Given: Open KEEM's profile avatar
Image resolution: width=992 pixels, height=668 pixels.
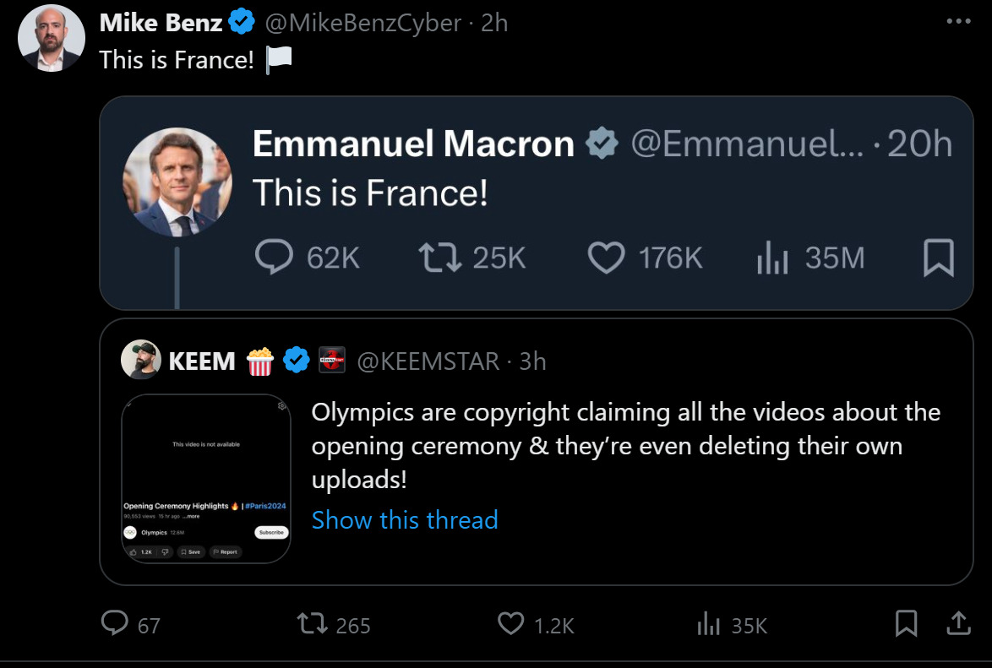Looking at the screenshot, I should click(140, 361).
